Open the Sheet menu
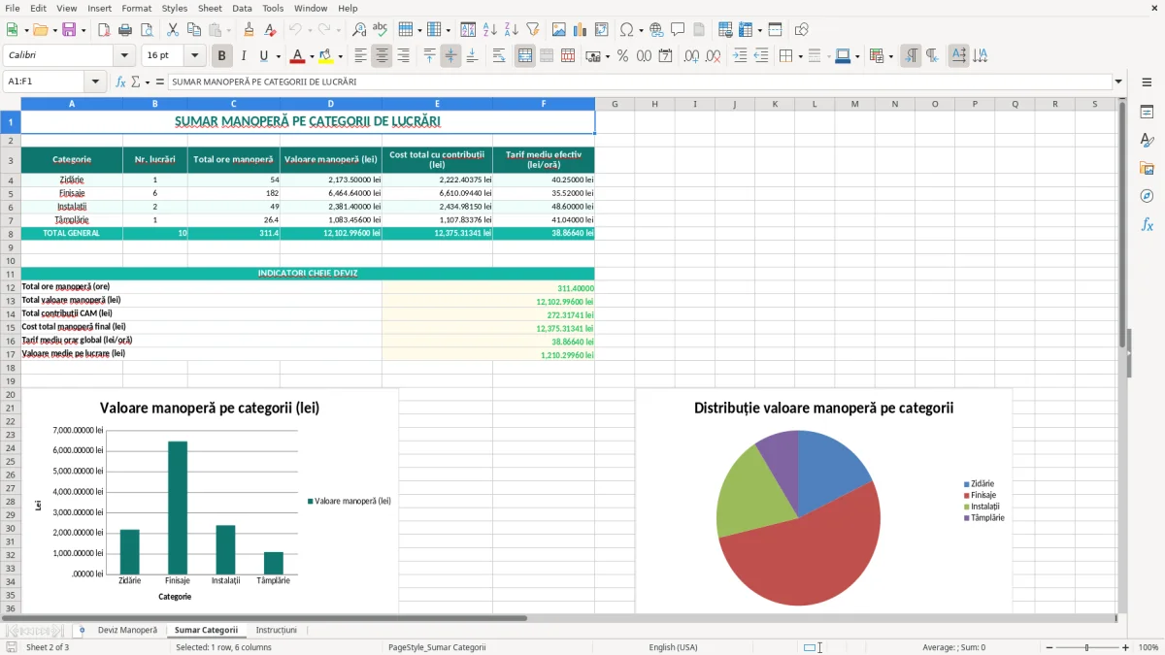1165x655 pixels. coord(210,8)
